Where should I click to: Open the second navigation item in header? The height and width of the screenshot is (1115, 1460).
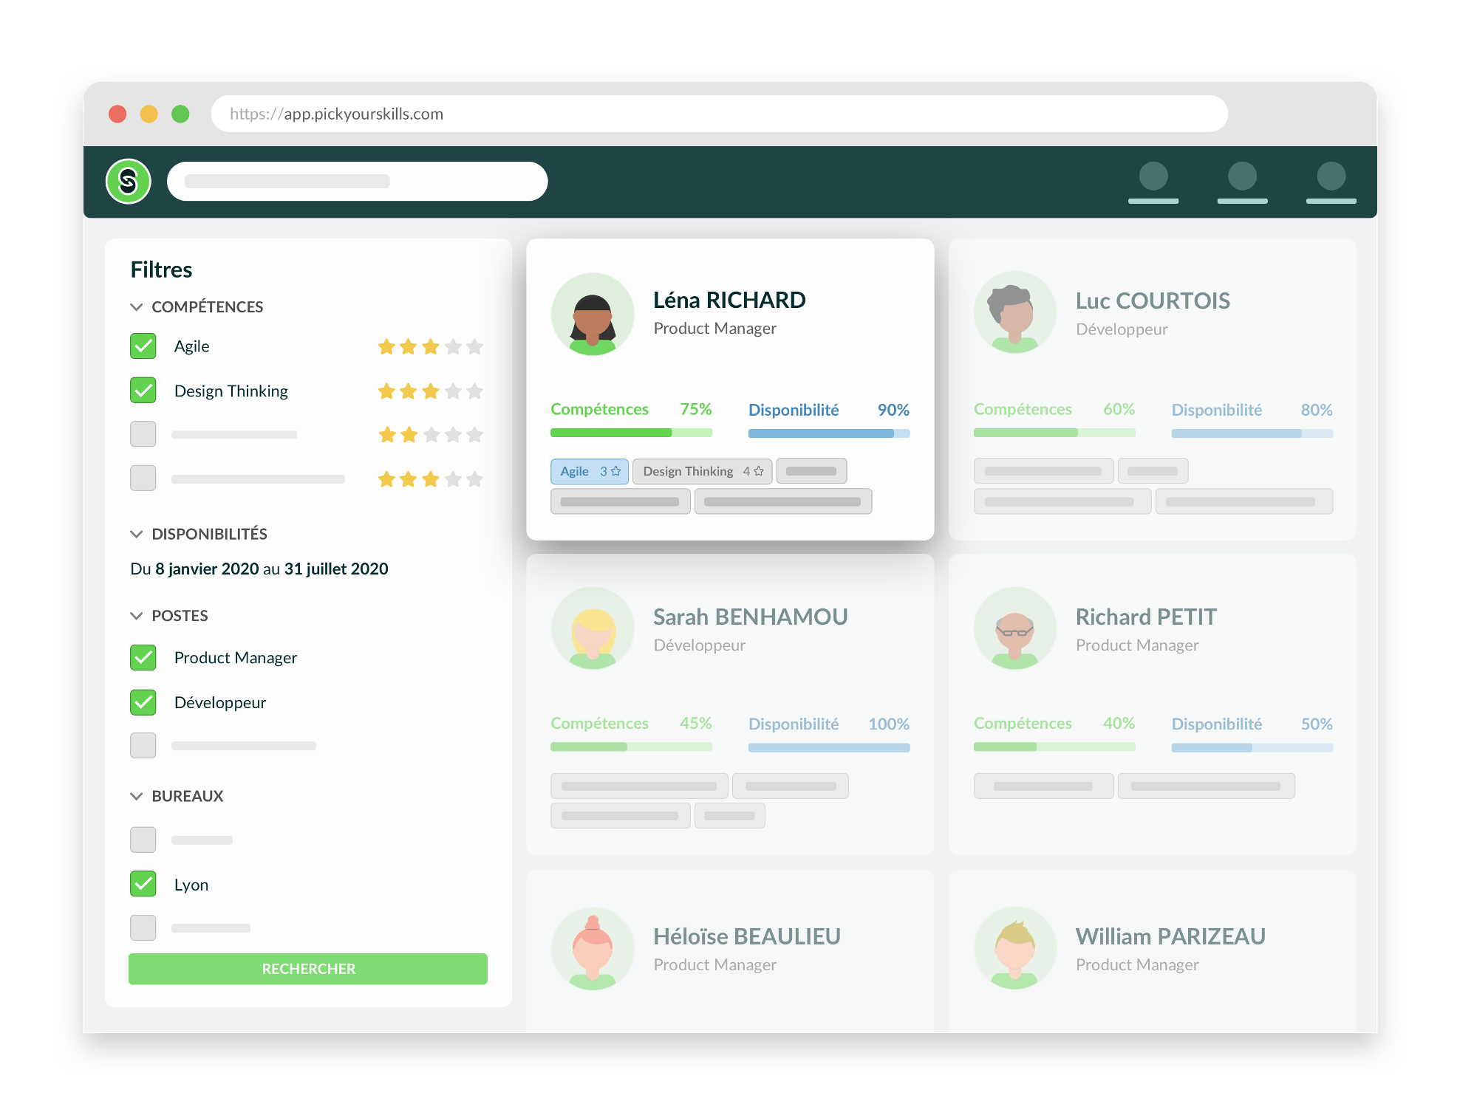(x=1243, y=182)
